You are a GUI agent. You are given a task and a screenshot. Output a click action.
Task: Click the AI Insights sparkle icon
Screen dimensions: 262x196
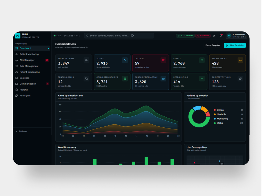(17, 96)
